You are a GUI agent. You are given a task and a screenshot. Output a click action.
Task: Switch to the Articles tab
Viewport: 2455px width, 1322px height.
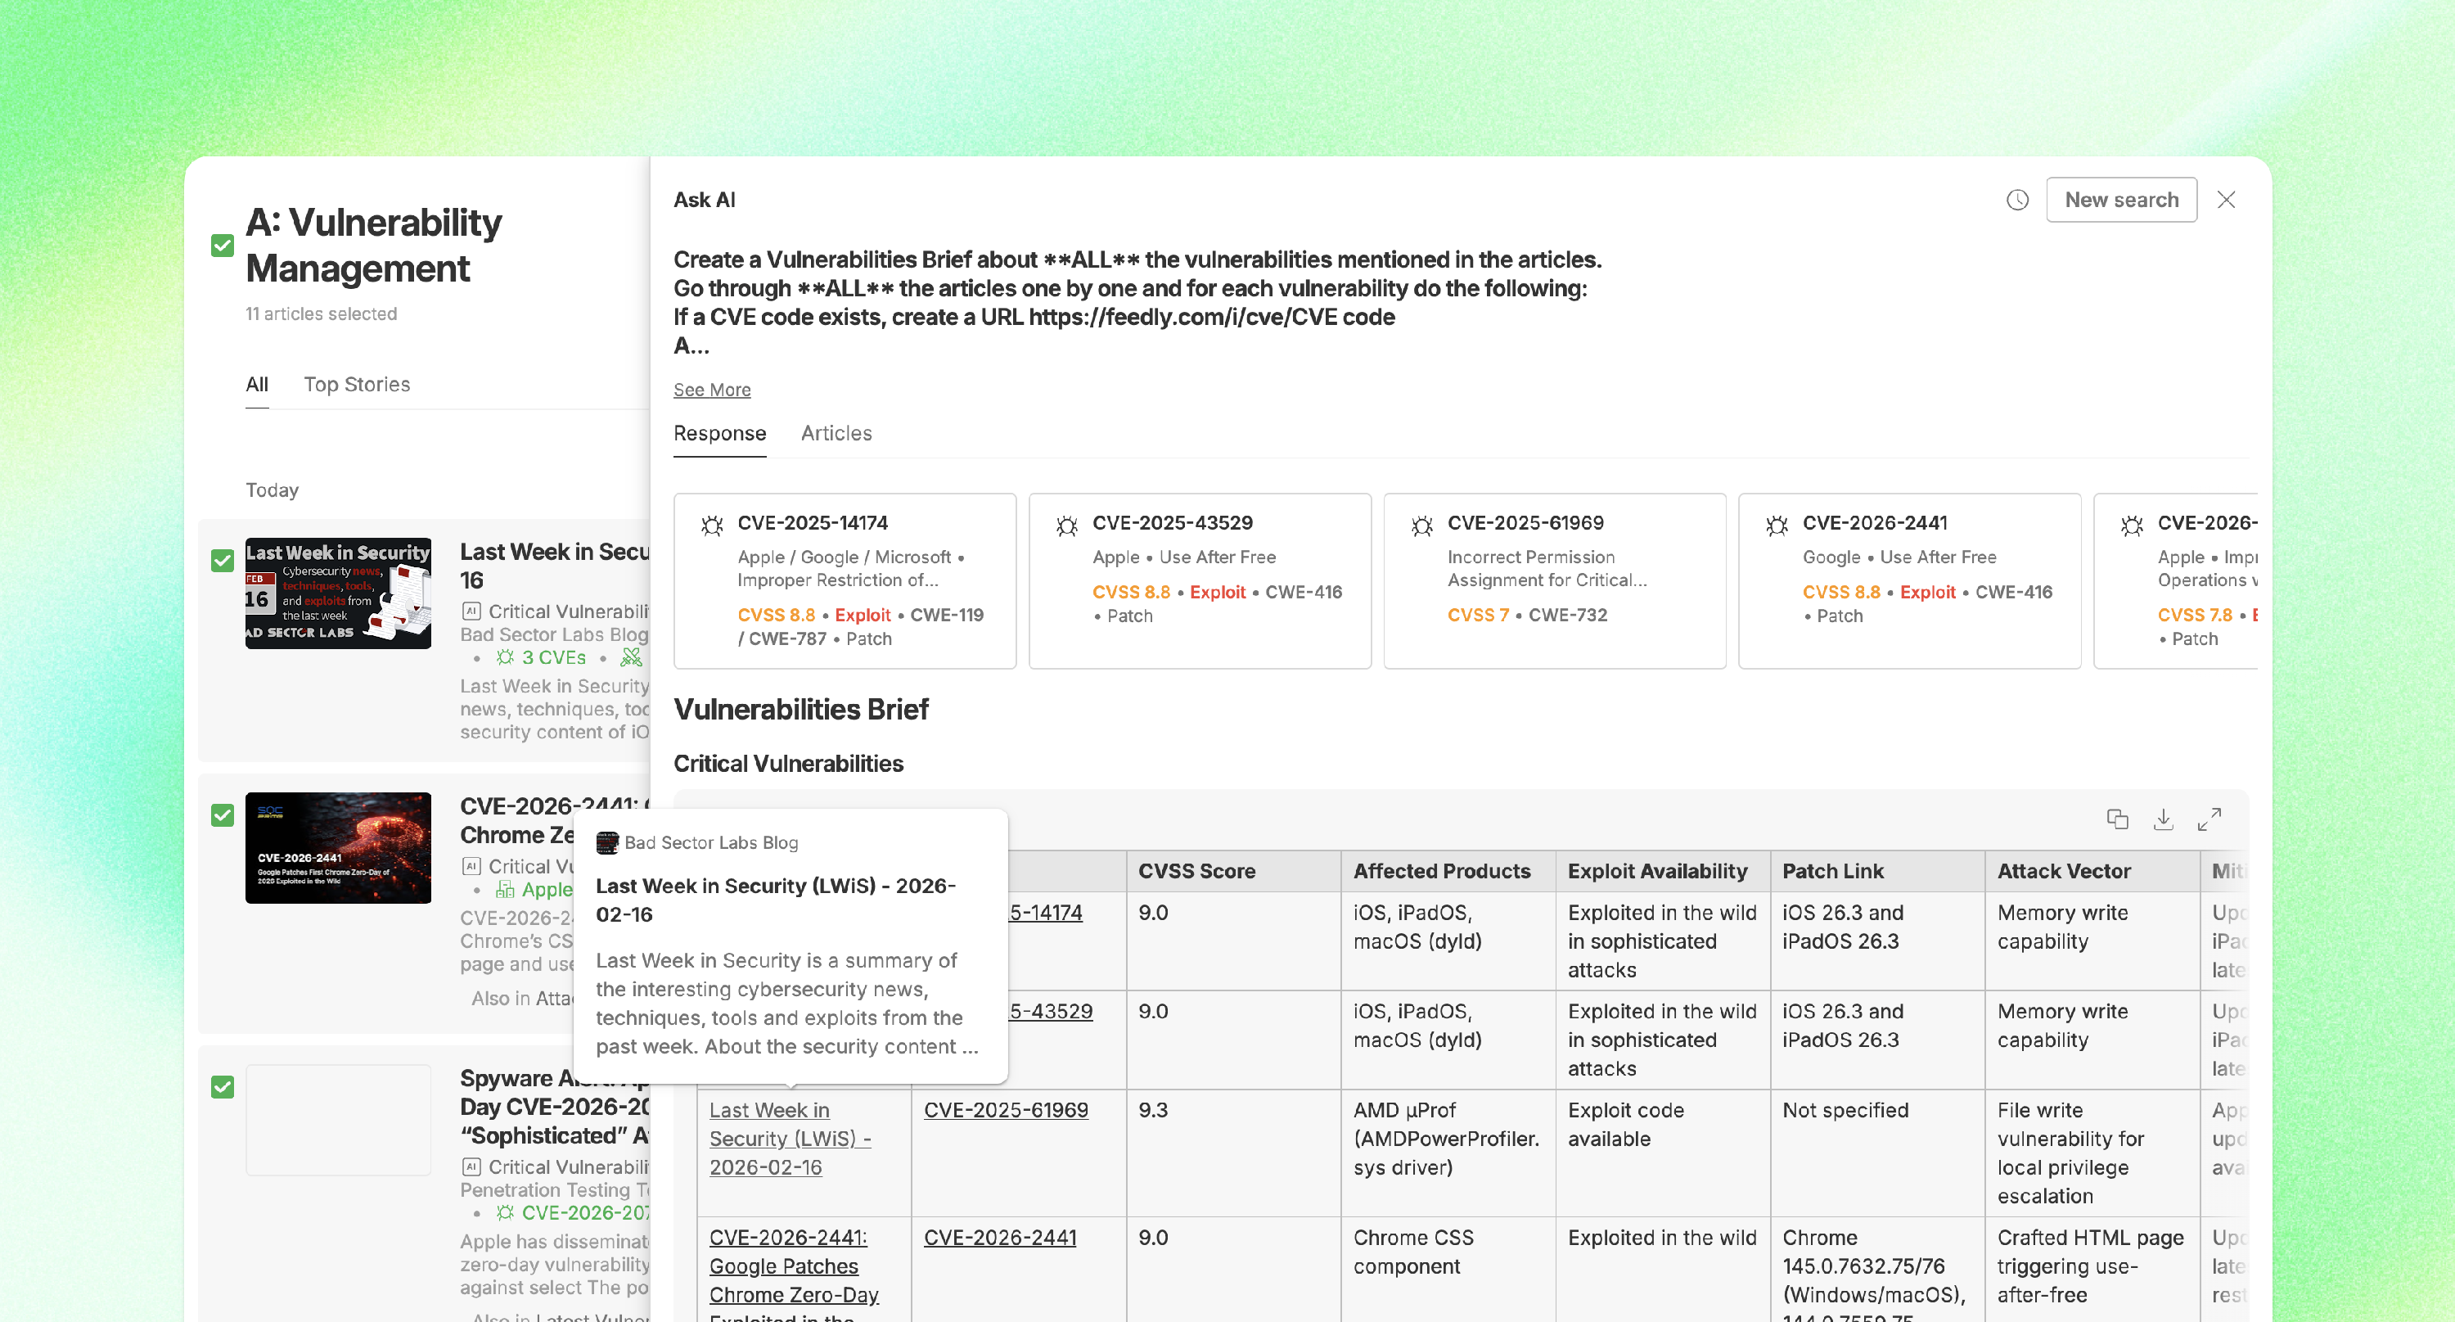click(836, 434)
